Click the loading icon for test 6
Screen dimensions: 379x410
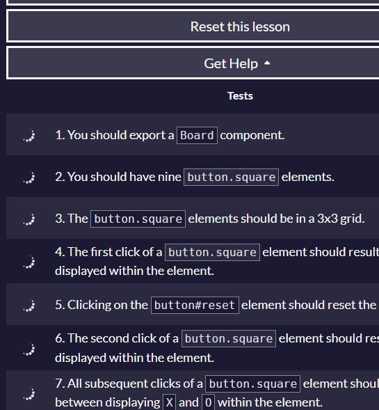(x=29, y=349)
